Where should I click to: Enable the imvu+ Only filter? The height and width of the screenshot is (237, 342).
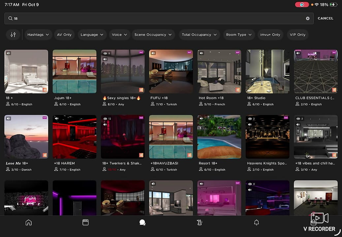coord(270,35)
